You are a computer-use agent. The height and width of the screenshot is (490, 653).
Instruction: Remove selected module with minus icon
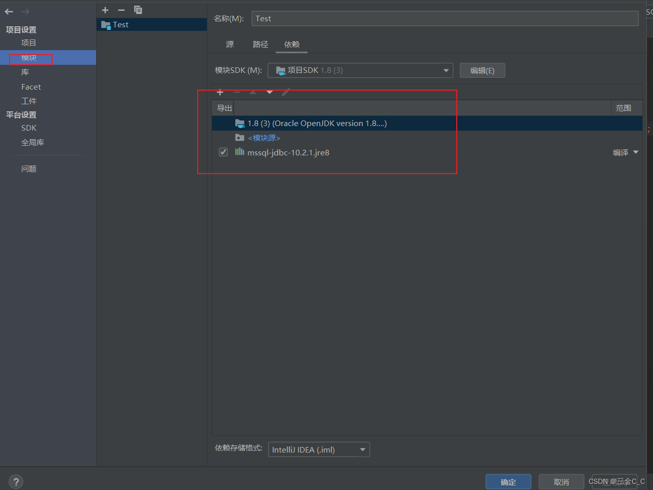tap(121, 10)
